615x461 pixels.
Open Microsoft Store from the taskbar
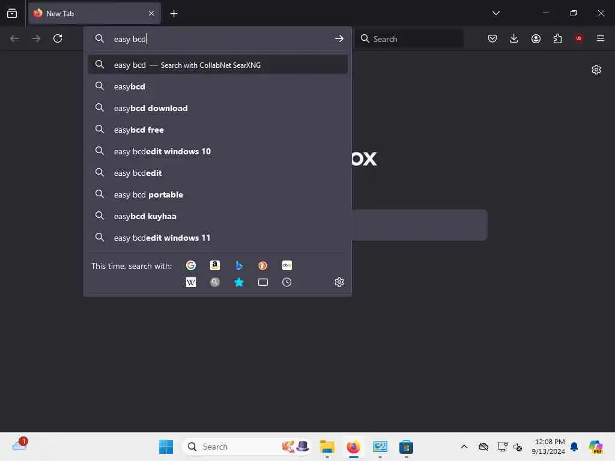[x=406, y=447]
